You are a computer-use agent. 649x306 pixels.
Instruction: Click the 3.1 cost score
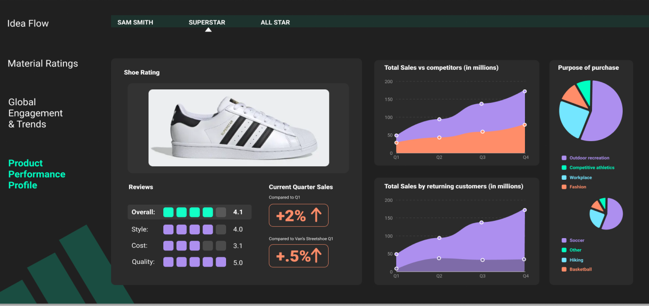pos(238,246)
